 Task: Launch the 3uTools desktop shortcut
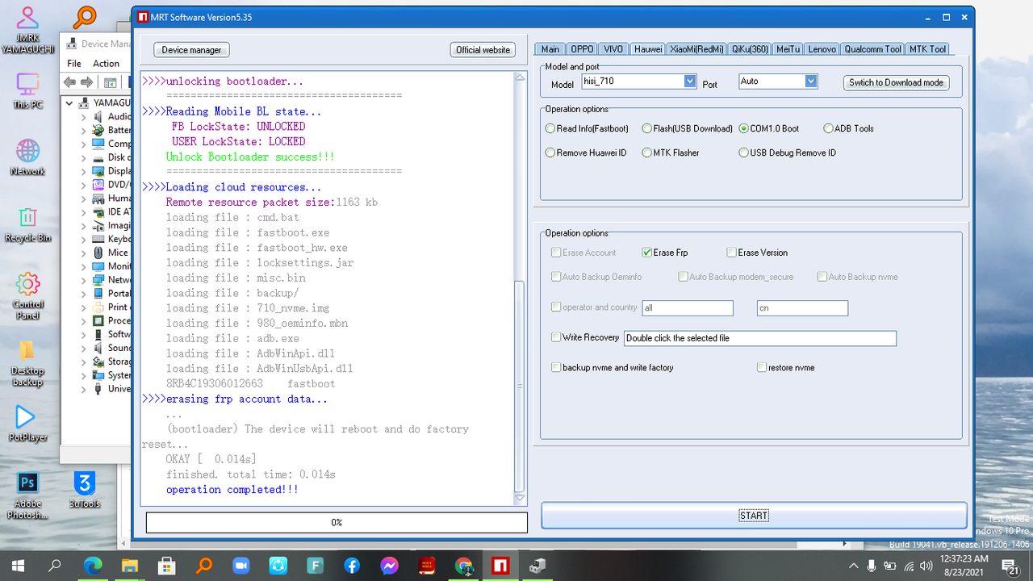[x=84, y=489]
